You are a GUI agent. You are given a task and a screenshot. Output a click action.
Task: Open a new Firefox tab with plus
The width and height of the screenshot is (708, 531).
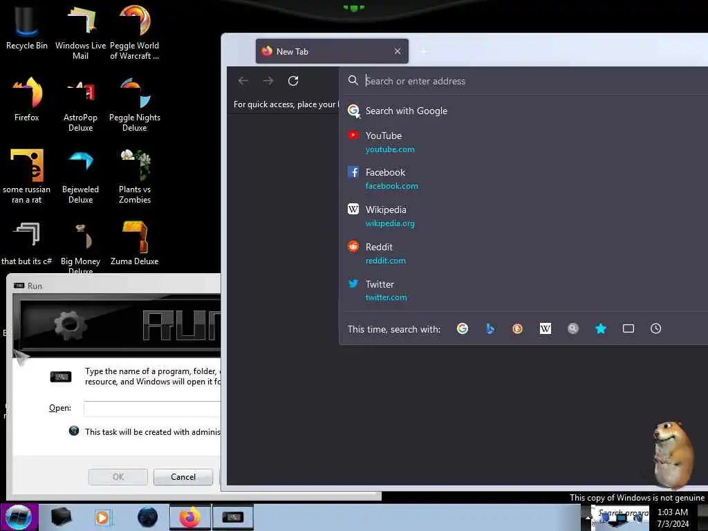[x=424, y=51]
